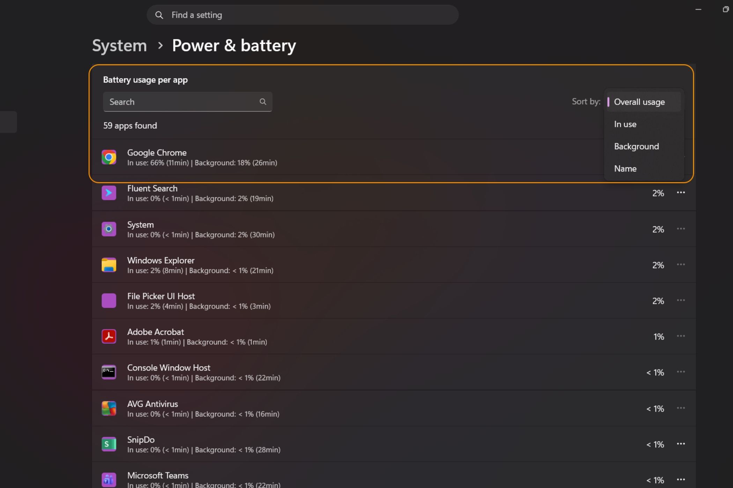
Task: Open more options for Adobe Acrobat
Action: pos(681,336)
